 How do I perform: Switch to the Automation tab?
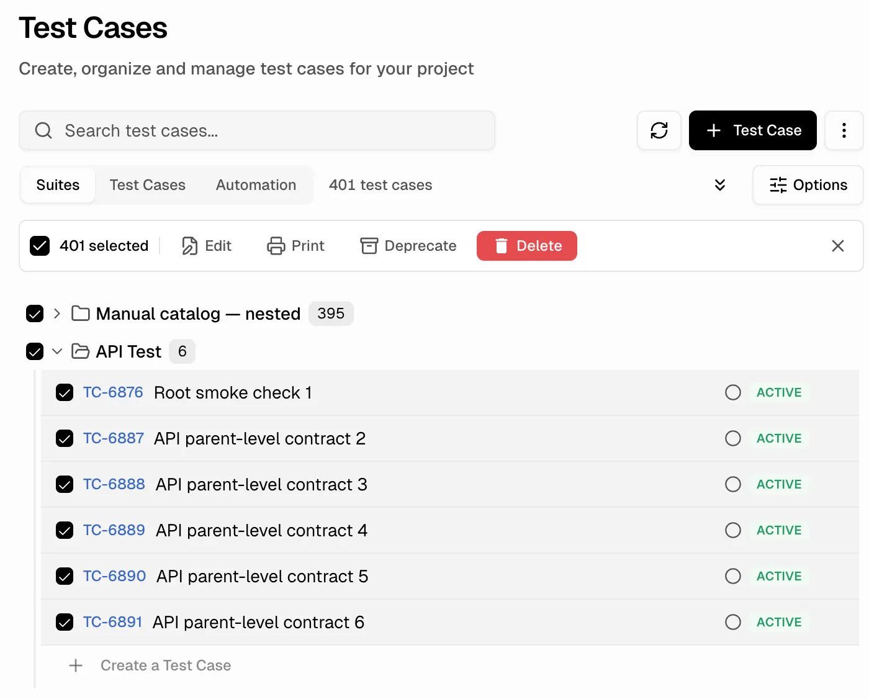(x=256, y=185)
